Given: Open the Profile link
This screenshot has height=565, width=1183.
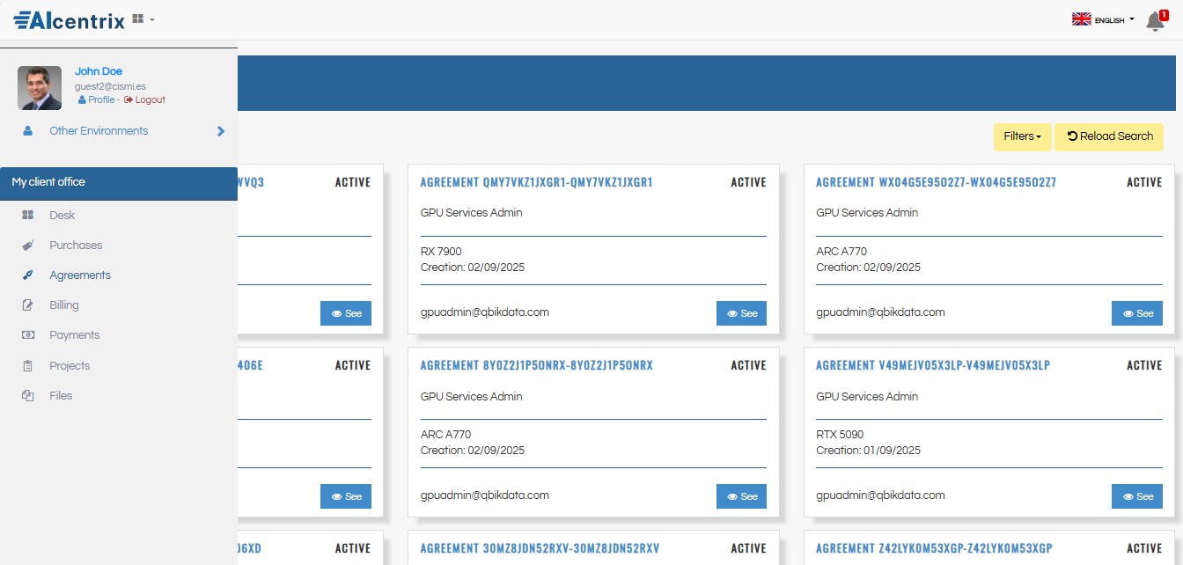Looking at the screenshot, I should tap(100, 100).
